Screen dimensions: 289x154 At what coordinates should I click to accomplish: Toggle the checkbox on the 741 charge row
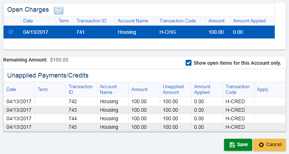(11, 32)
